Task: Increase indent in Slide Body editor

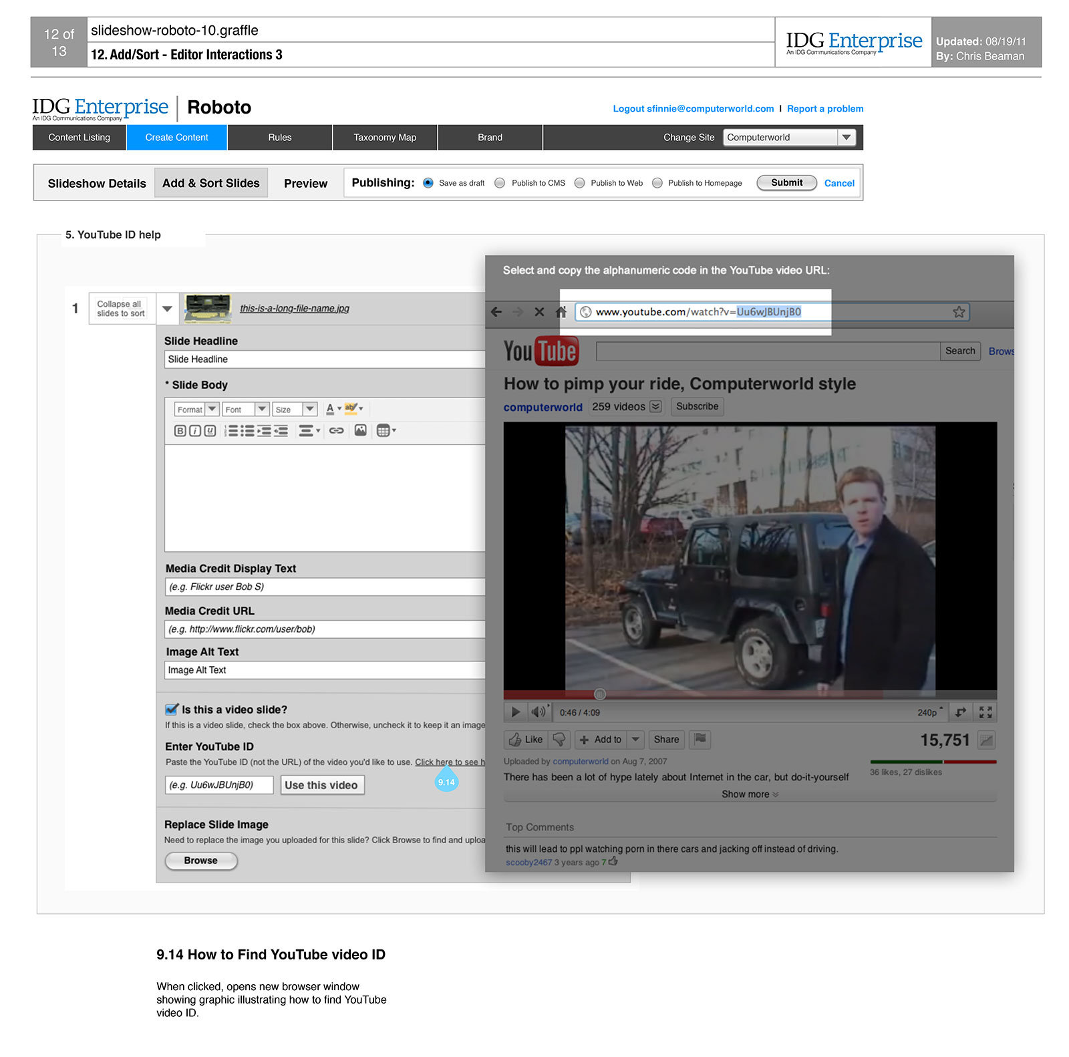Action: 264,431
